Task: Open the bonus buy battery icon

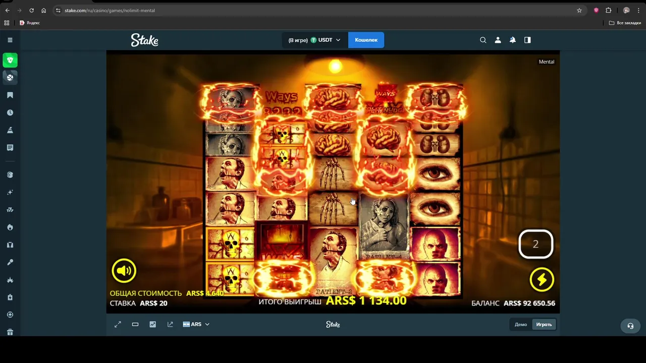Action: pos(10,297)
